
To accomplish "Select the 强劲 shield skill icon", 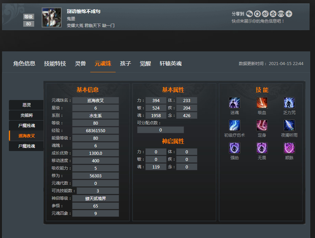I will [234, 148].
